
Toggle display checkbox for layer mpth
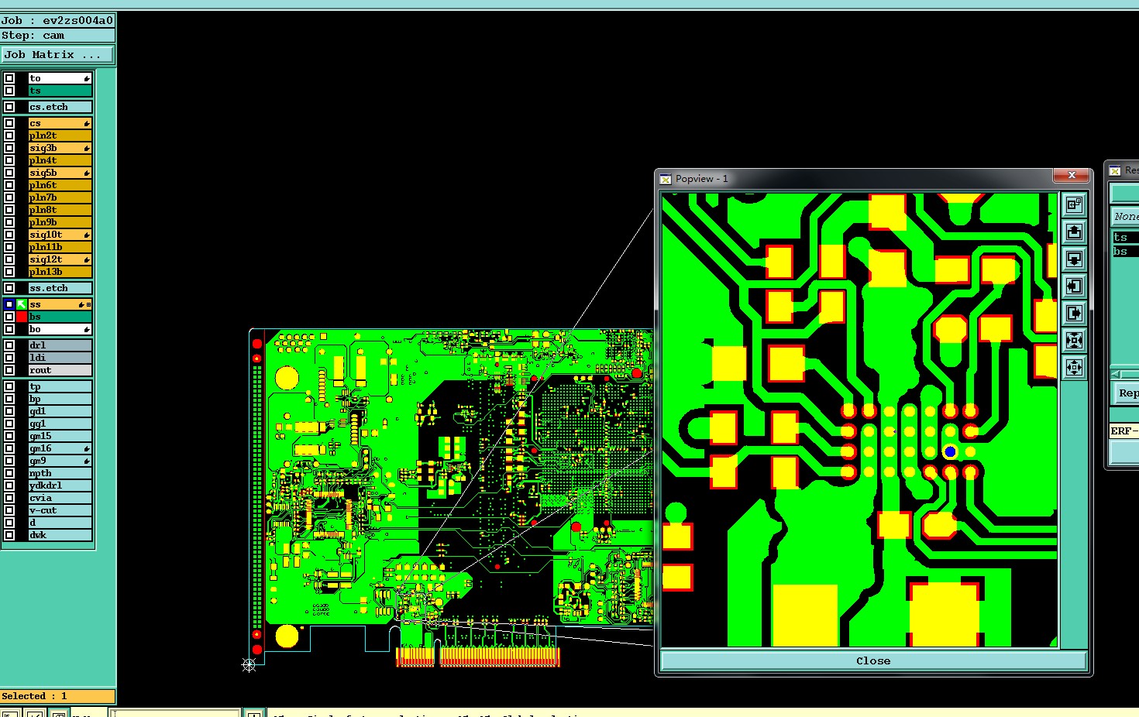point(9,473)
